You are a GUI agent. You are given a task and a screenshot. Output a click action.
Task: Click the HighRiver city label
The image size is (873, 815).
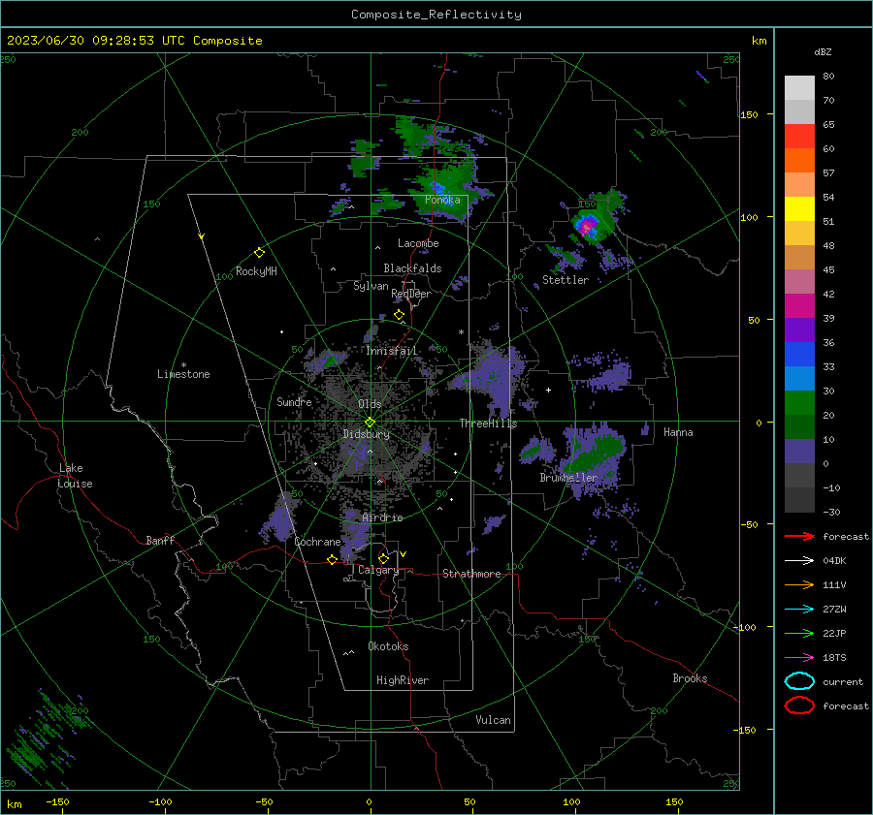pos(403,680)
